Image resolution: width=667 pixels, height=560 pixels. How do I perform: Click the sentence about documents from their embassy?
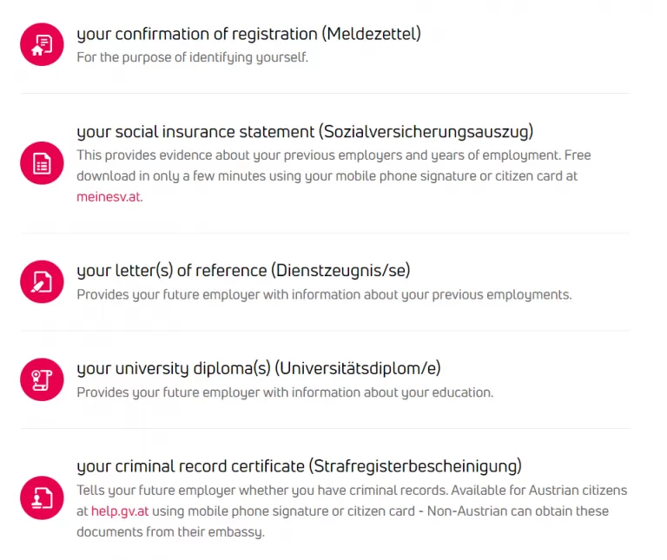[347, 522]
